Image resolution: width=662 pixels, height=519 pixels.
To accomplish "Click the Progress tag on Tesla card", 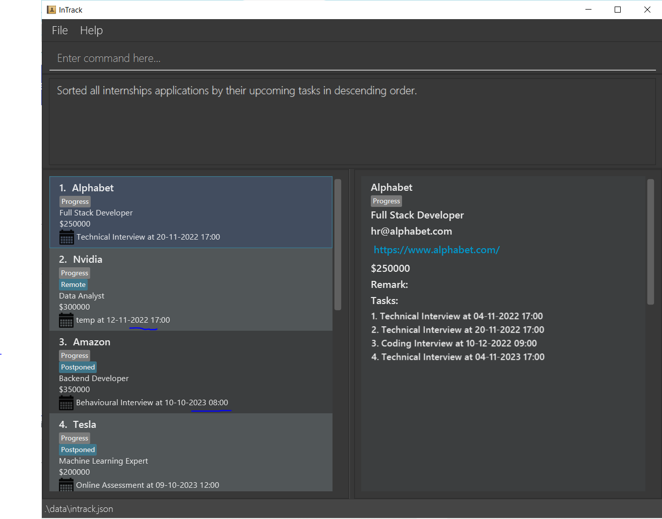I will (x=75, y=438).
